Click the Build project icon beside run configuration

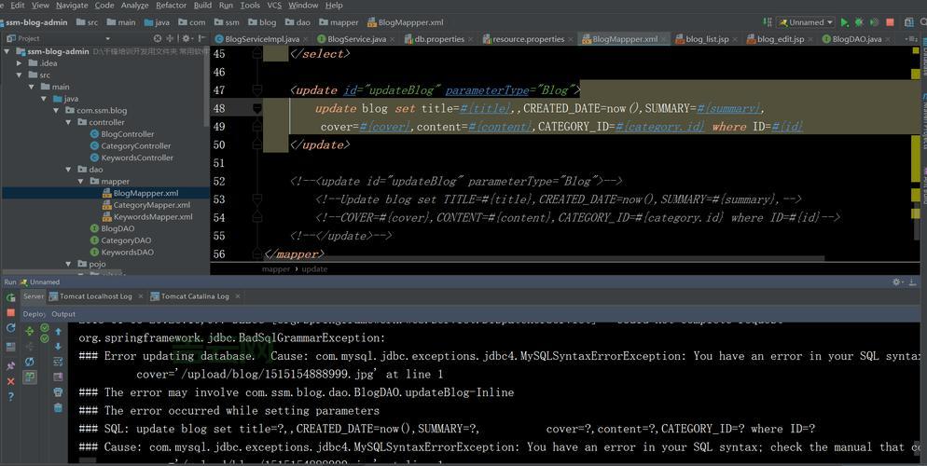(x=768, y=22)
